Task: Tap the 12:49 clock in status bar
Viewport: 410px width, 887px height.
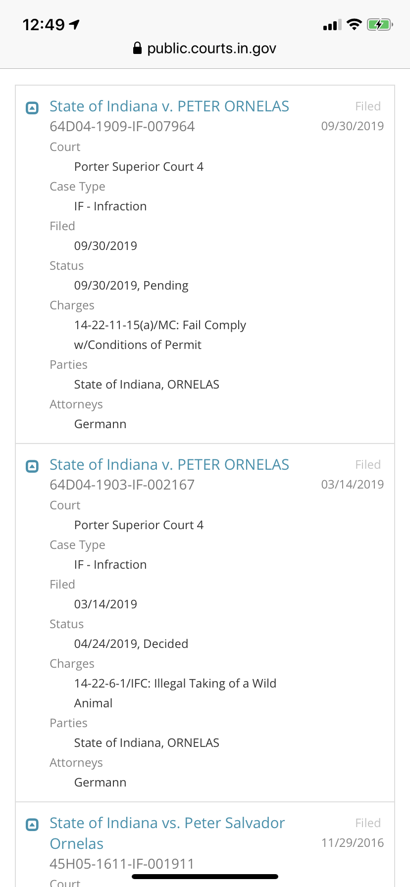Action: [44, 24]
